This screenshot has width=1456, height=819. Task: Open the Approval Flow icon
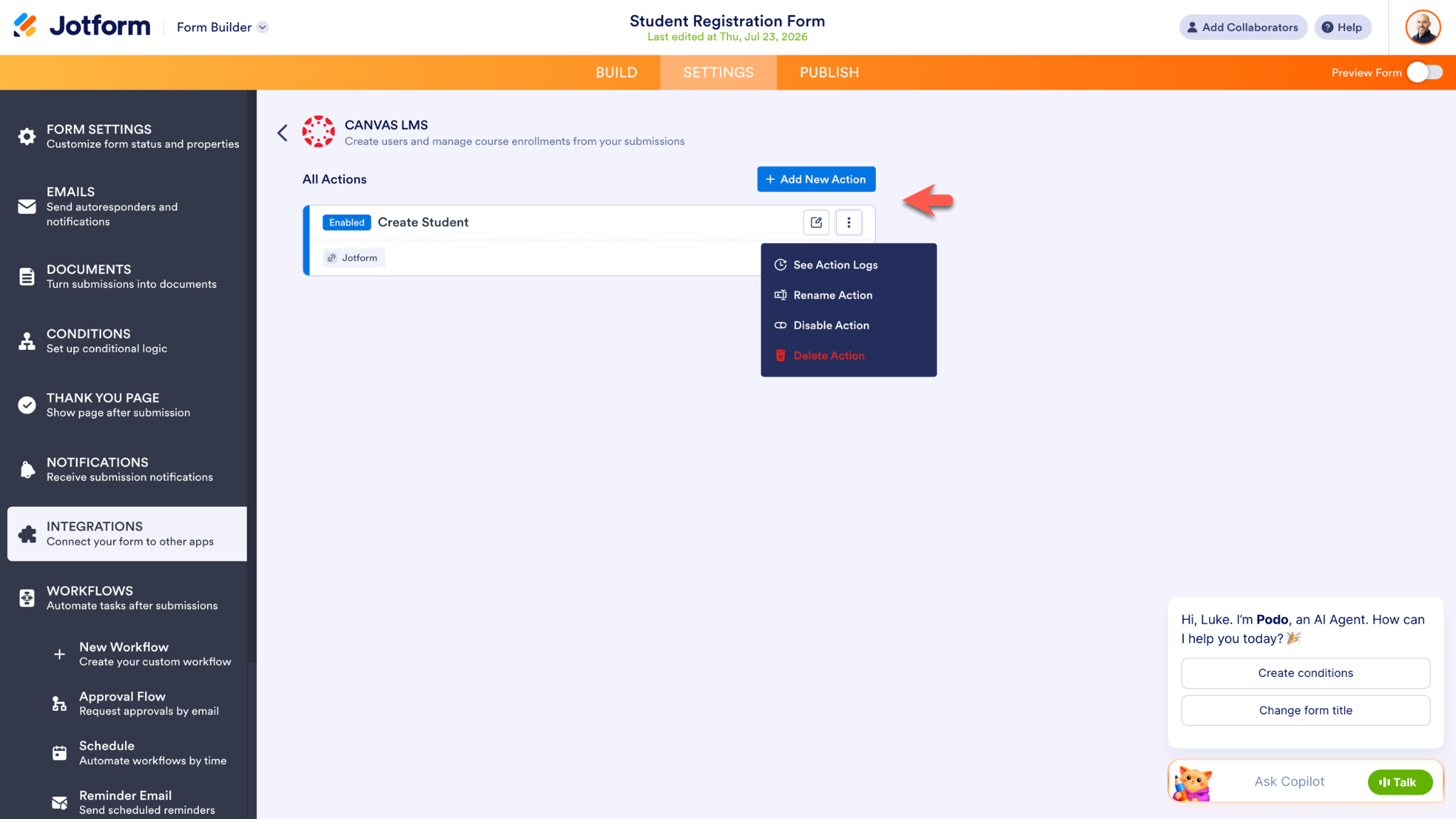tap(60, 704)
